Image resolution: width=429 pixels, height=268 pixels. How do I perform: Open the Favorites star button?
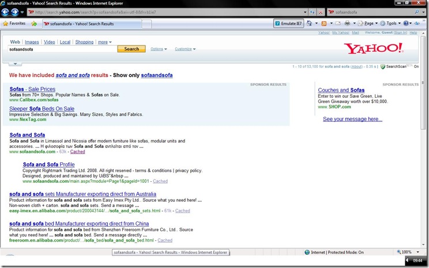(x=14, y=24)
